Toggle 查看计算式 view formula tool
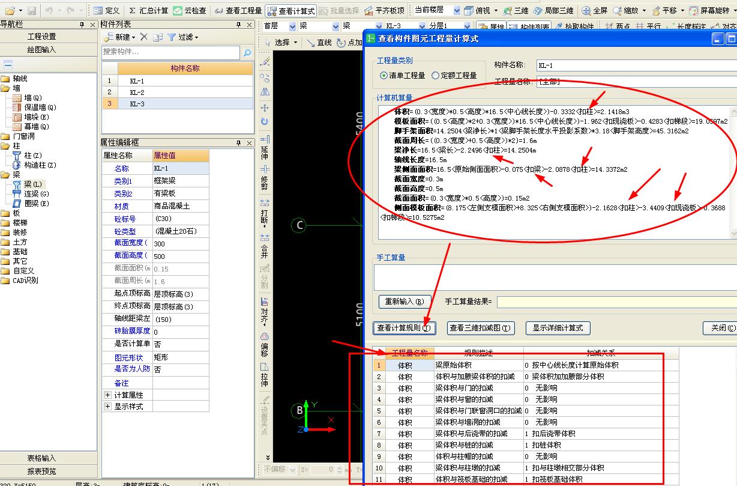This screenshot has height=486, width=737. pos(290,10)
